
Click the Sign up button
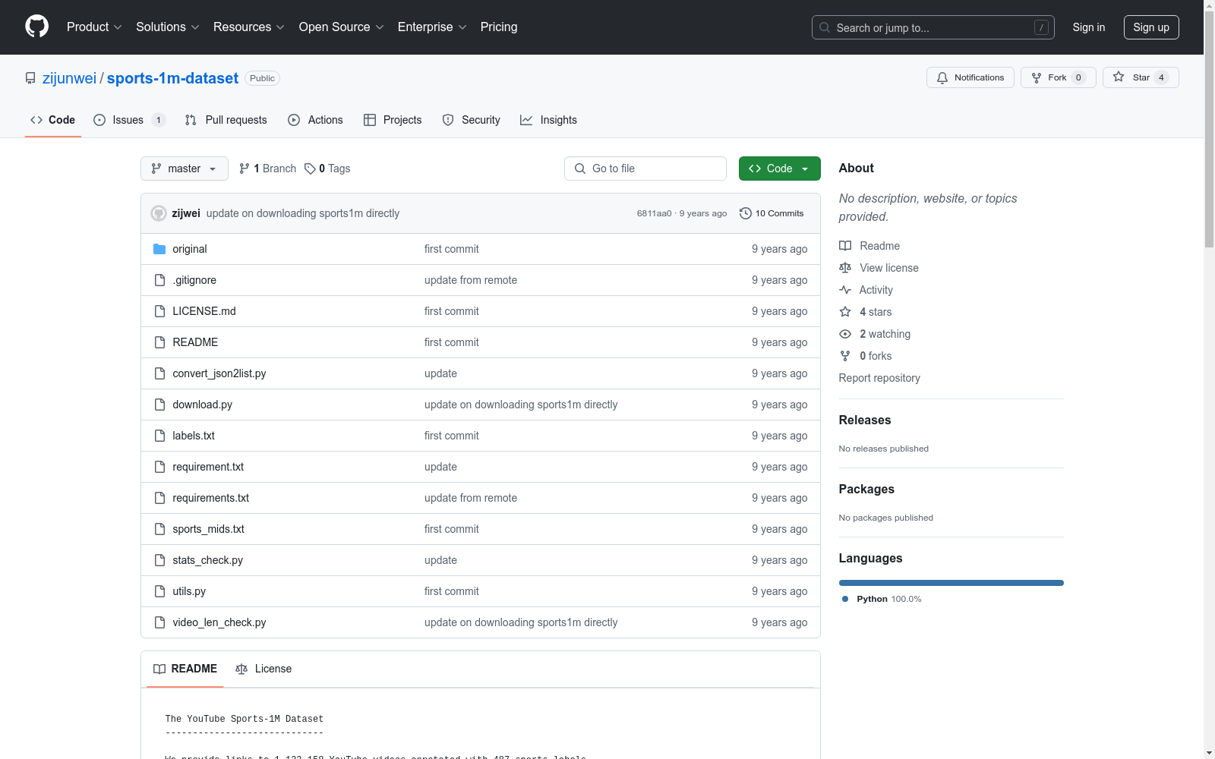tap(1151, 27)
